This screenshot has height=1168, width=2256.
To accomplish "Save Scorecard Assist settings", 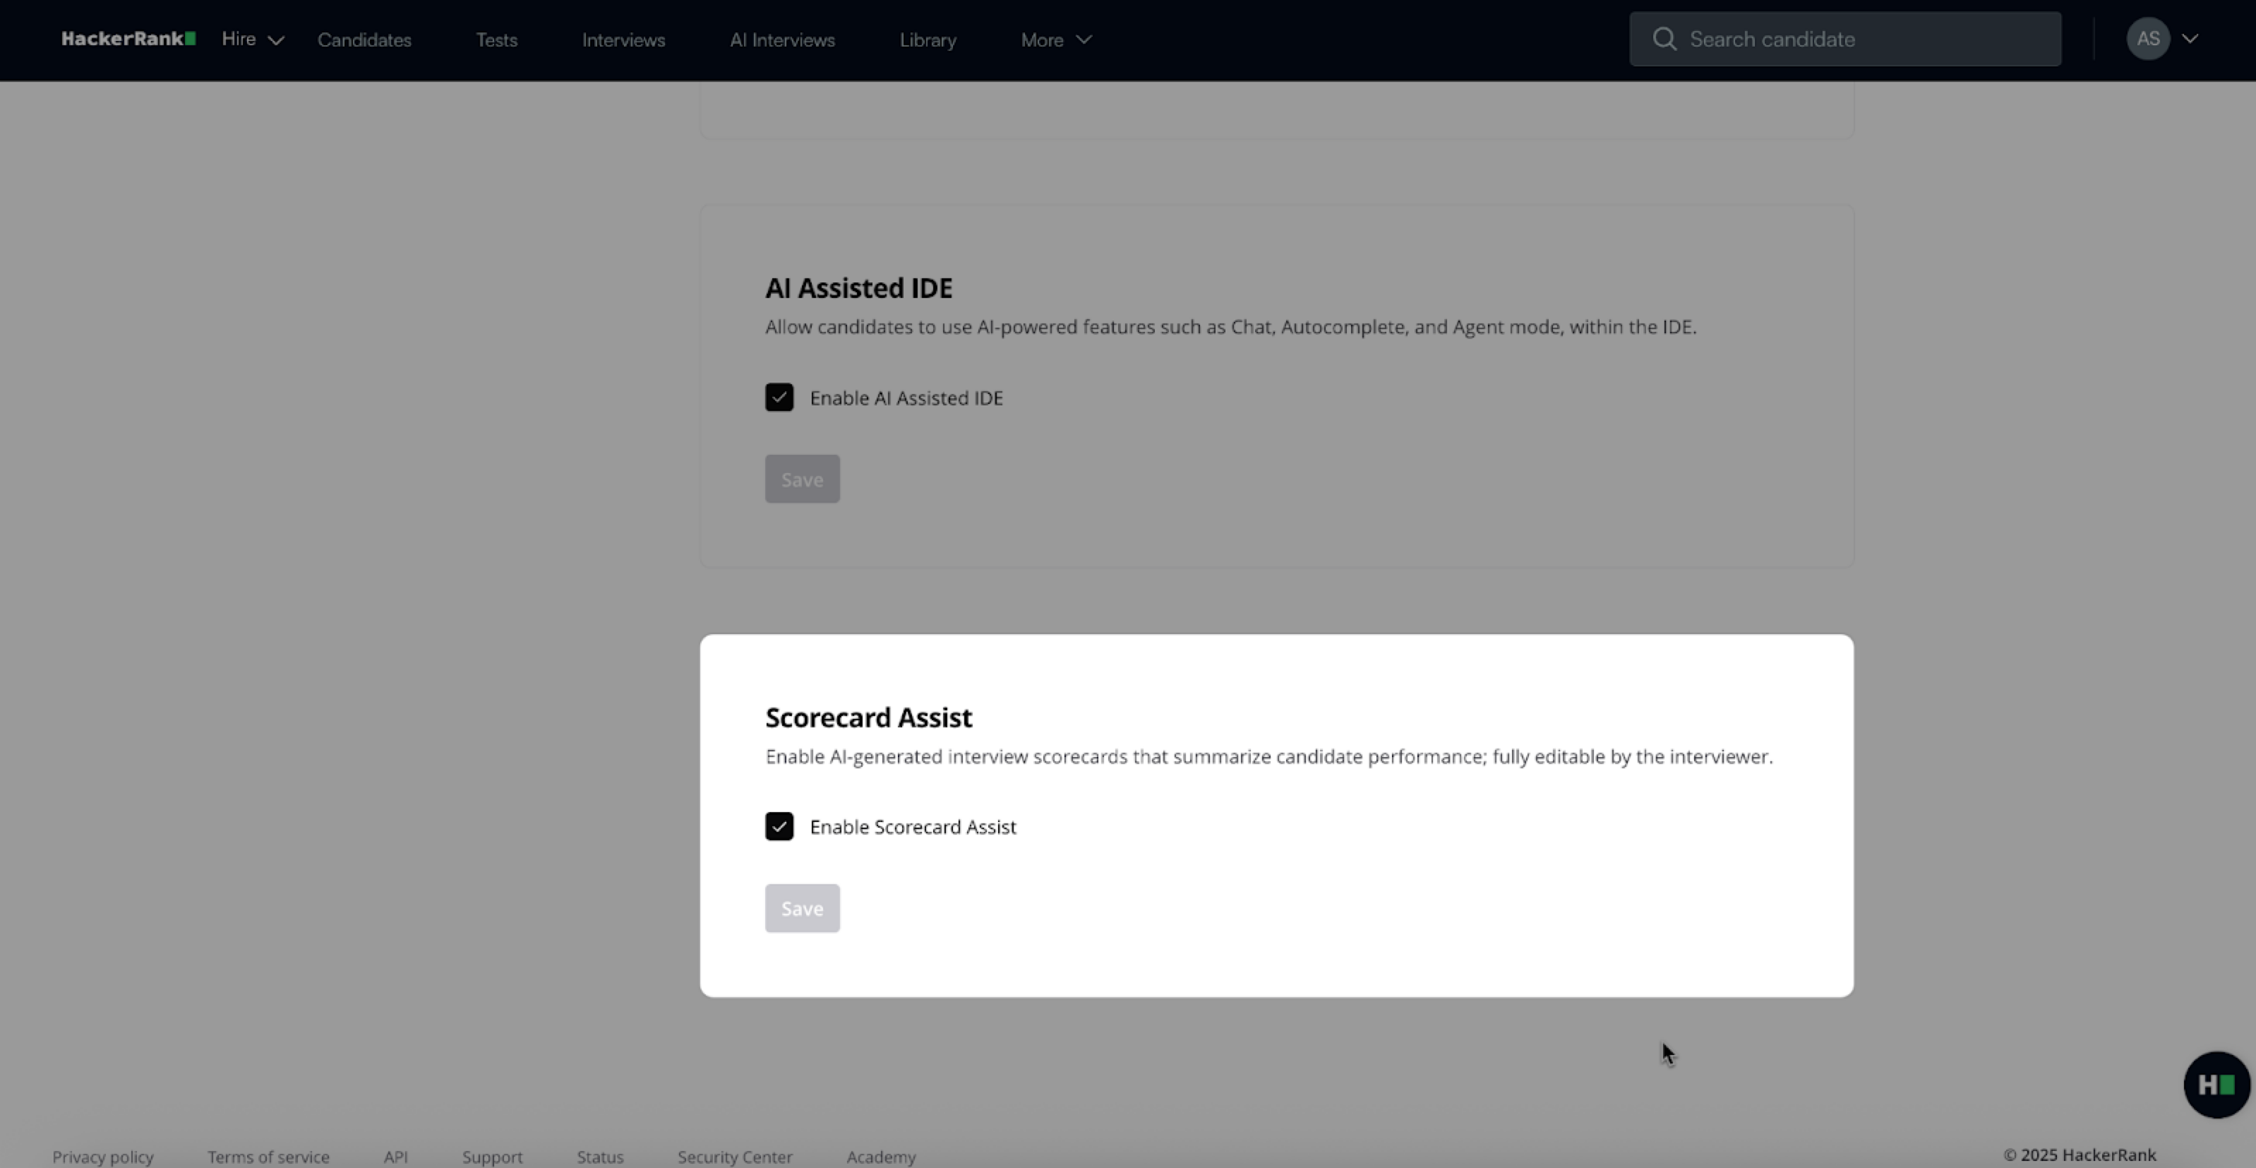I will pos(801,907).
